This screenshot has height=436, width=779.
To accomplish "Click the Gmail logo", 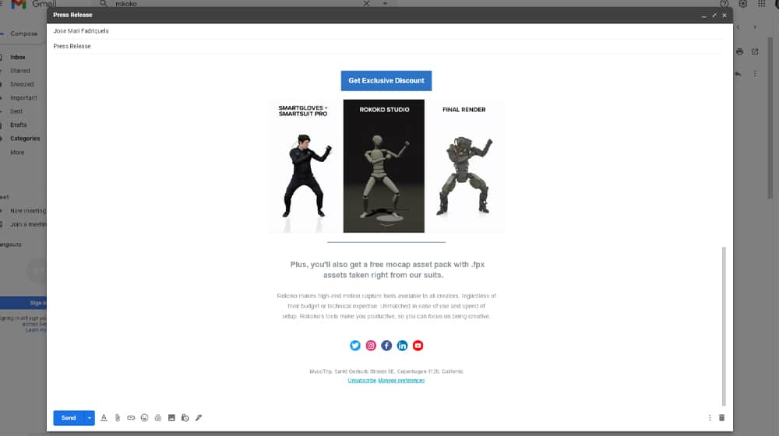I will (x=33, y=4).
